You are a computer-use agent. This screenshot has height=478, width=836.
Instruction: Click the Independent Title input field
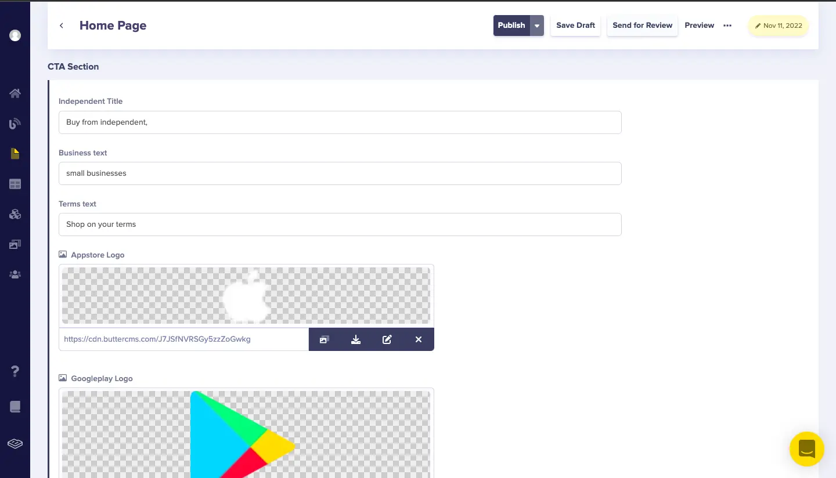pyautogui.click(x=340, y=122)
